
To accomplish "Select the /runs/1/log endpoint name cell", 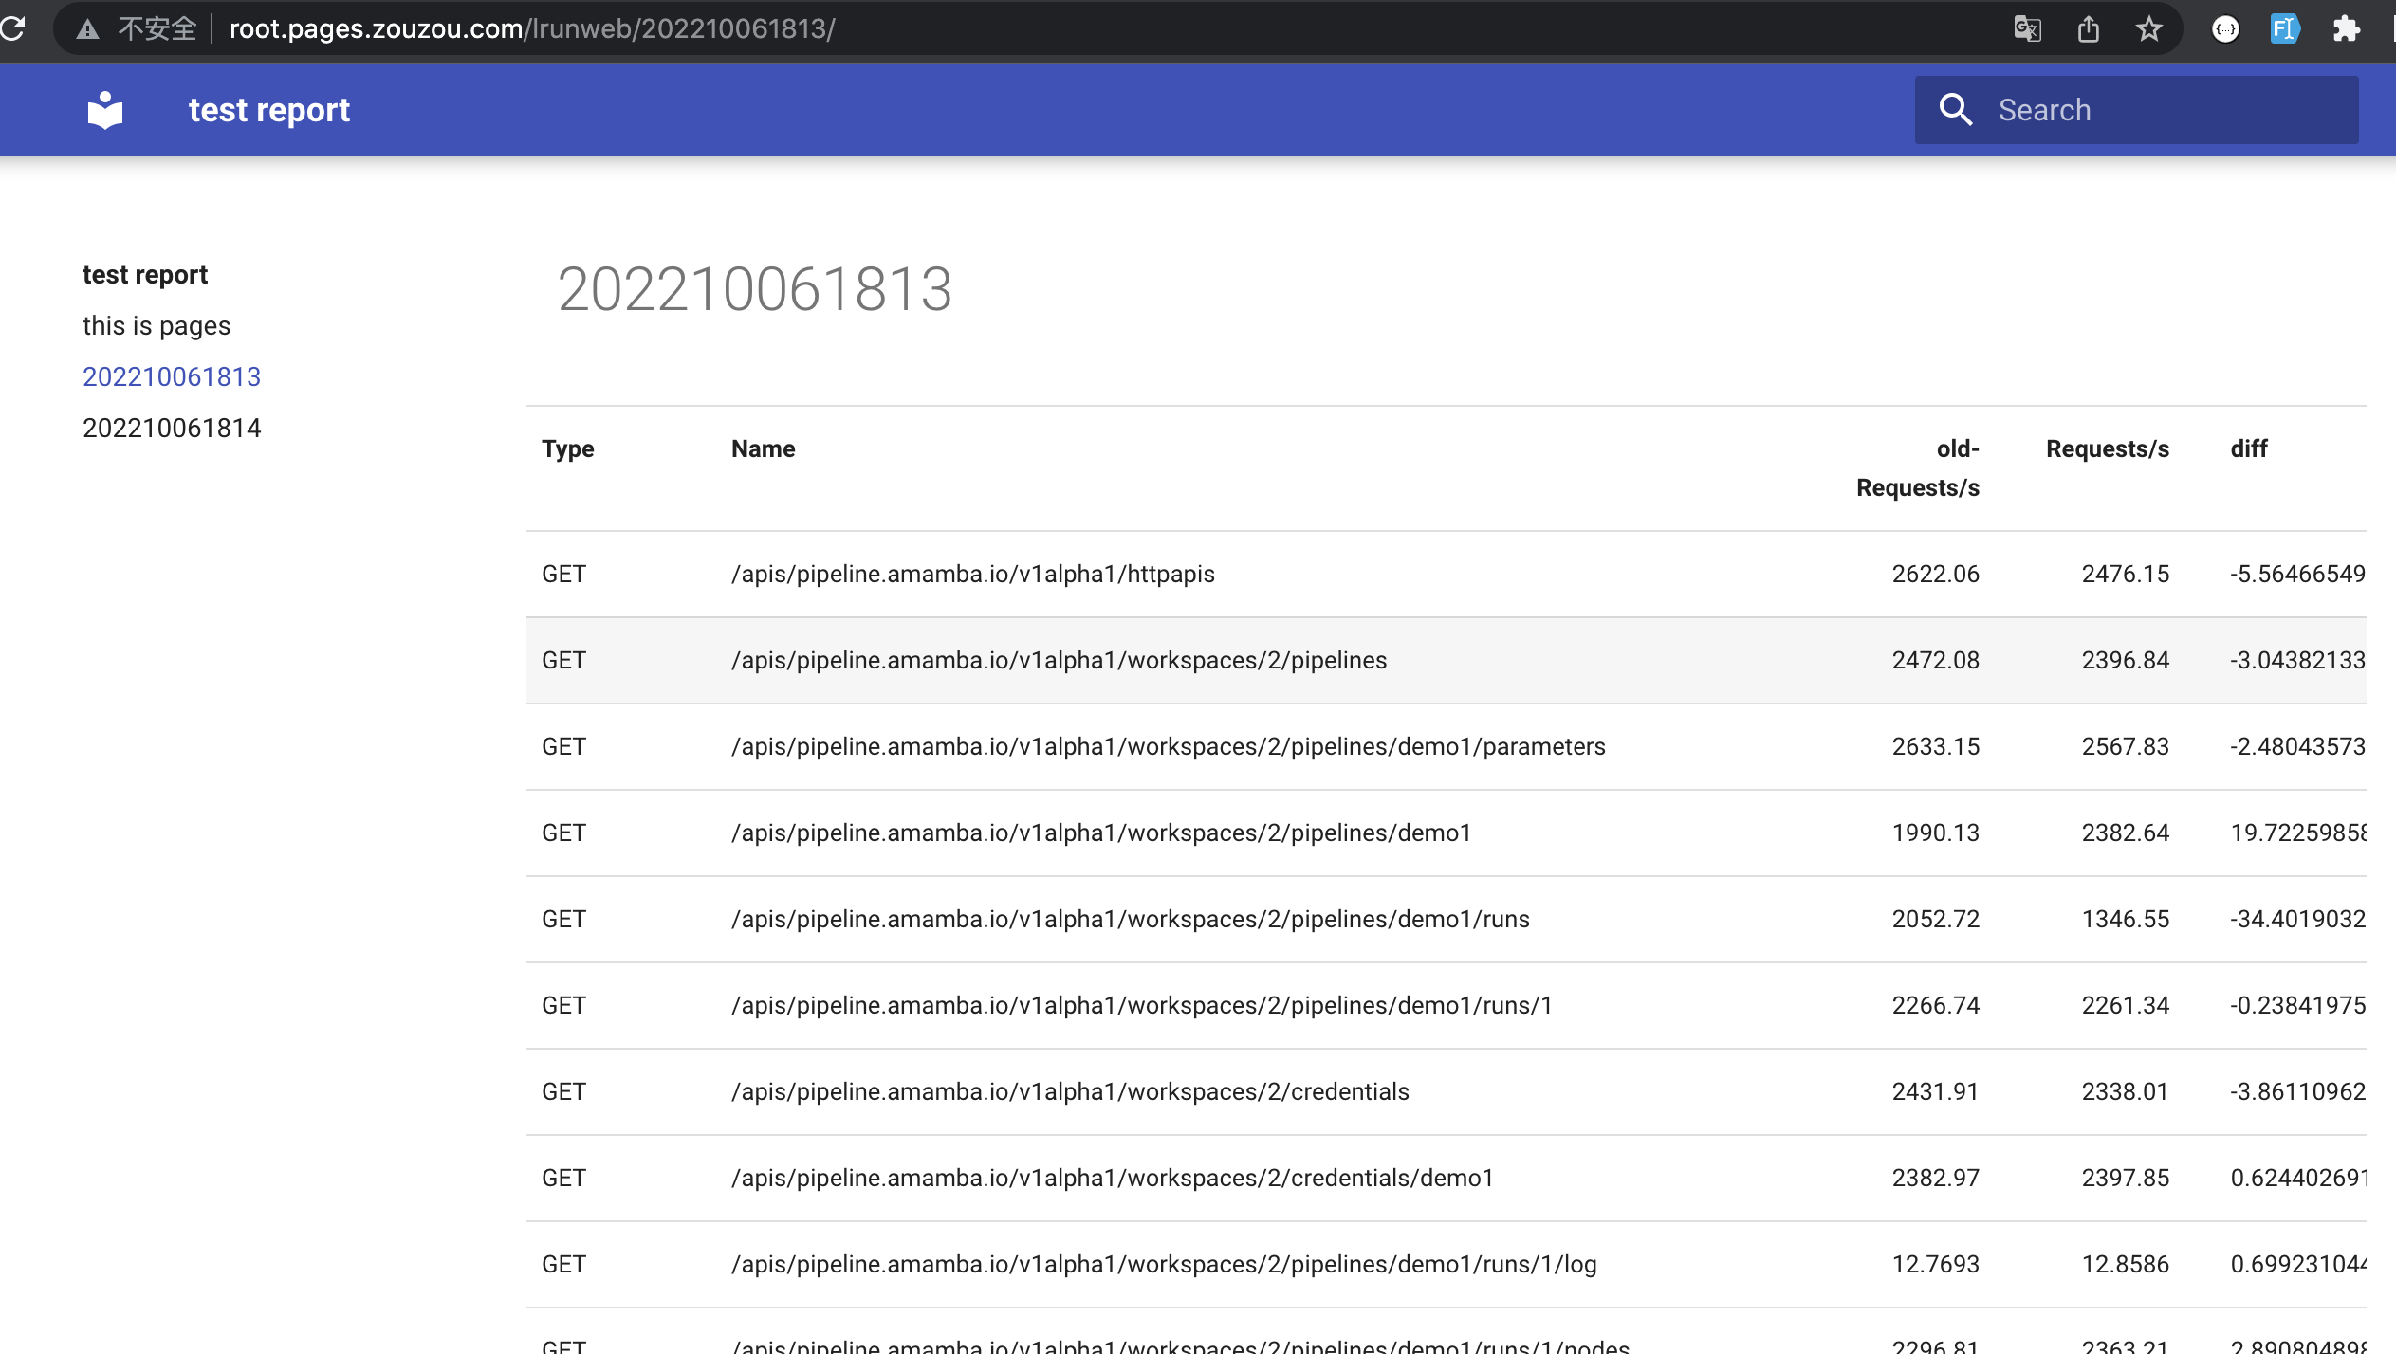I will point(1164,1264).
